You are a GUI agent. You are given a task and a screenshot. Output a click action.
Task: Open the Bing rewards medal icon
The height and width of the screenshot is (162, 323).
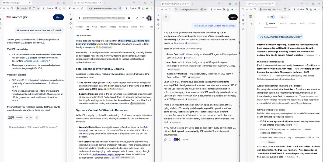272,17
